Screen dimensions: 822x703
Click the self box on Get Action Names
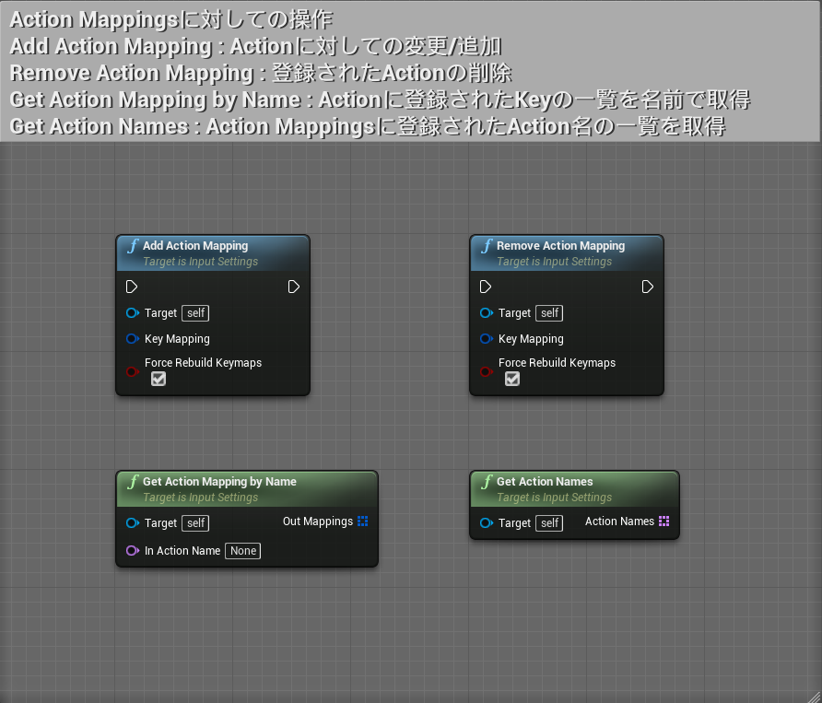549,522
